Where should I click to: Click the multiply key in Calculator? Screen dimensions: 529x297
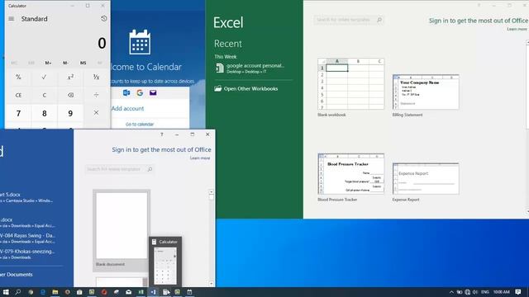tap(96, 113)
